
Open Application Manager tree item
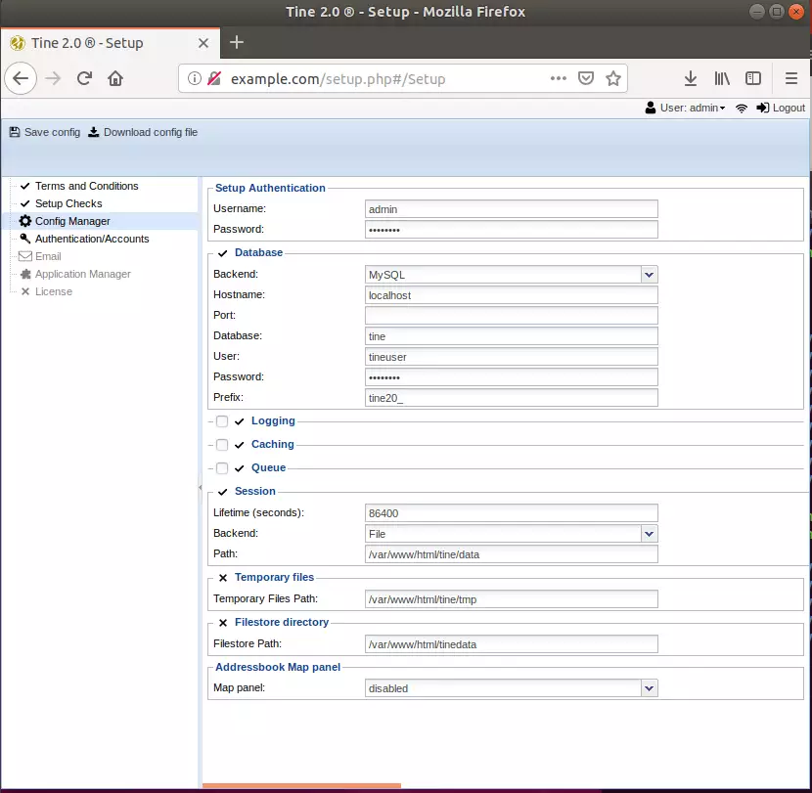83,274
